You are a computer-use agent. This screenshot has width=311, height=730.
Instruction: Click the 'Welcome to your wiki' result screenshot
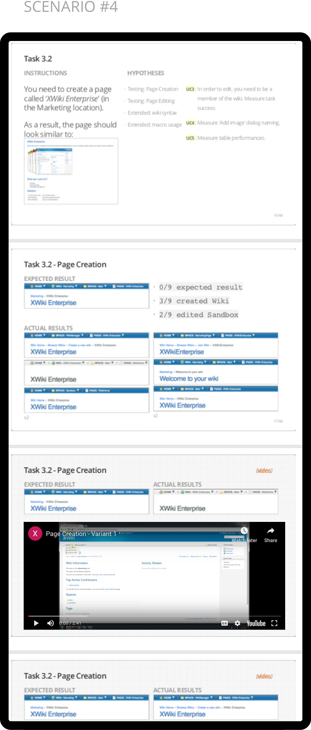coord(216,372)
